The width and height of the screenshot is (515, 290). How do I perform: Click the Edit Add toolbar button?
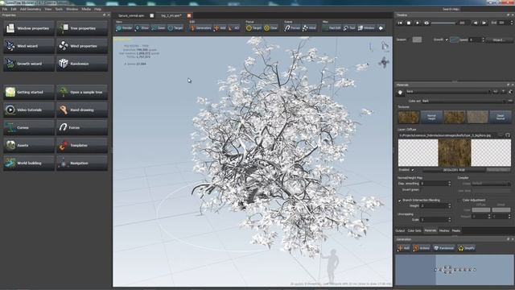coord(220,28)
